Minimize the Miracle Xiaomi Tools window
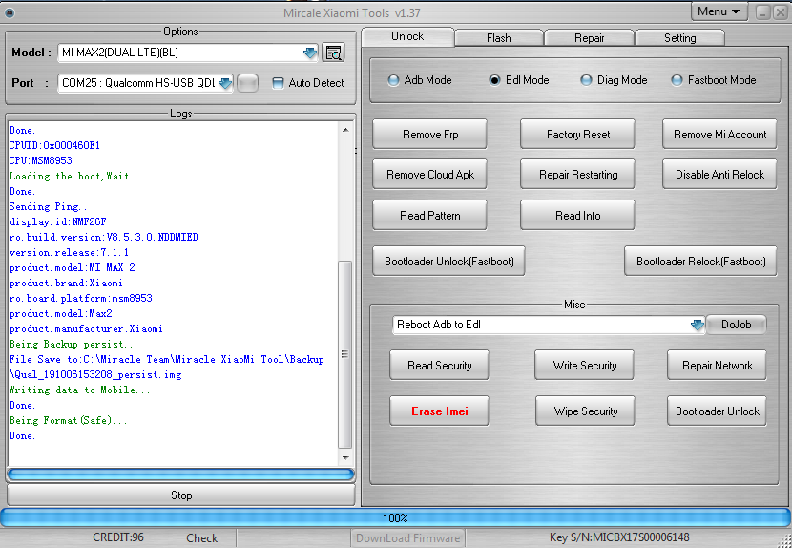The image size is (792, 548). point(762,12)
